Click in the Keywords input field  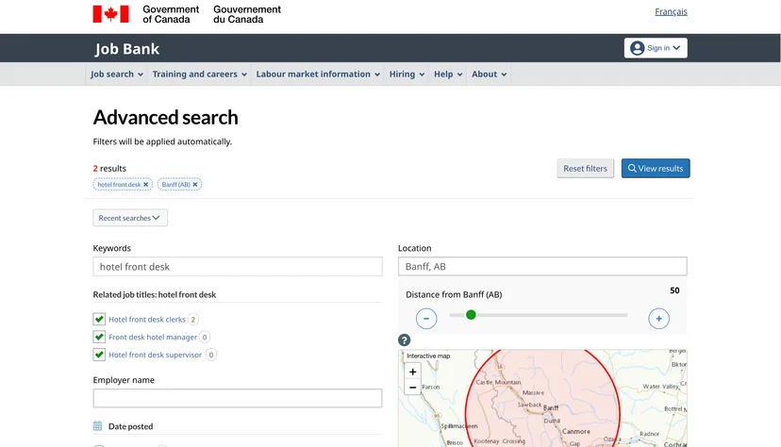[238, 266]
